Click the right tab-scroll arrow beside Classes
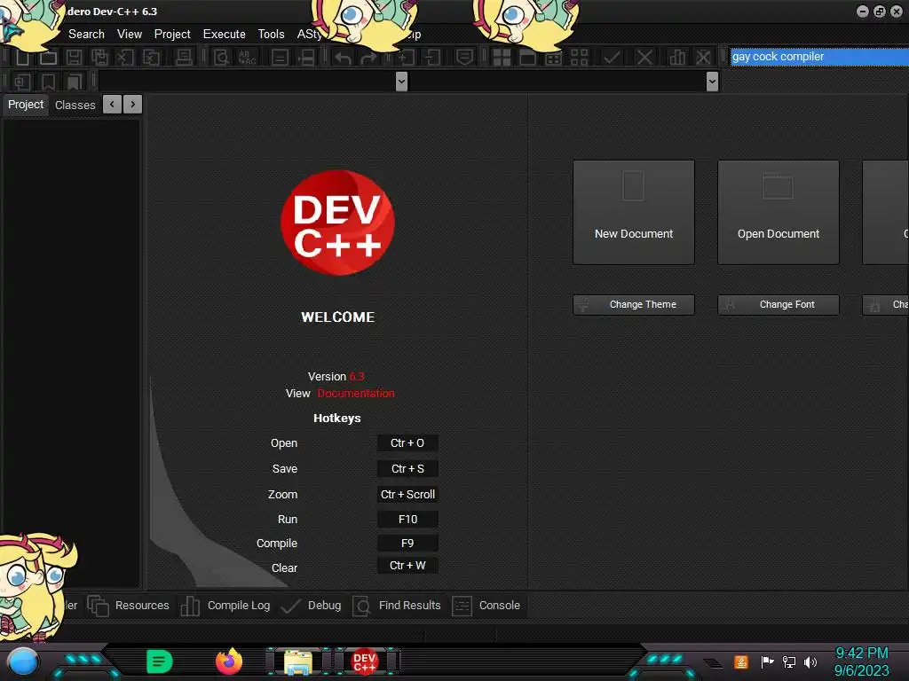This screenshot has height=681, width=909. tap(133, 105)
